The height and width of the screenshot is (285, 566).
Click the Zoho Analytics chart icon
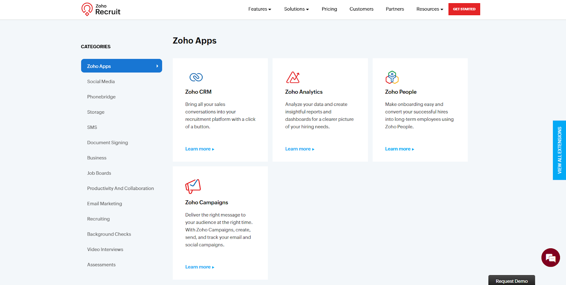293,77
